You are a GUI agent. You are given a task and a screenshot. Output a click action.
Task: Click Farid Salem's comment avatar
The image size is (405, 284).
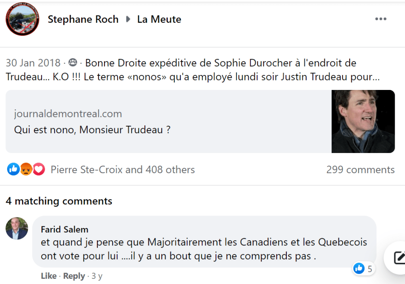pyautogui.click(x=17, y=228)
